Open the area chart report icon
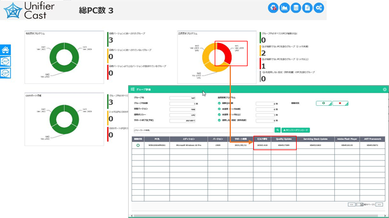Screen dimensions: 389x218 point(285,8)
